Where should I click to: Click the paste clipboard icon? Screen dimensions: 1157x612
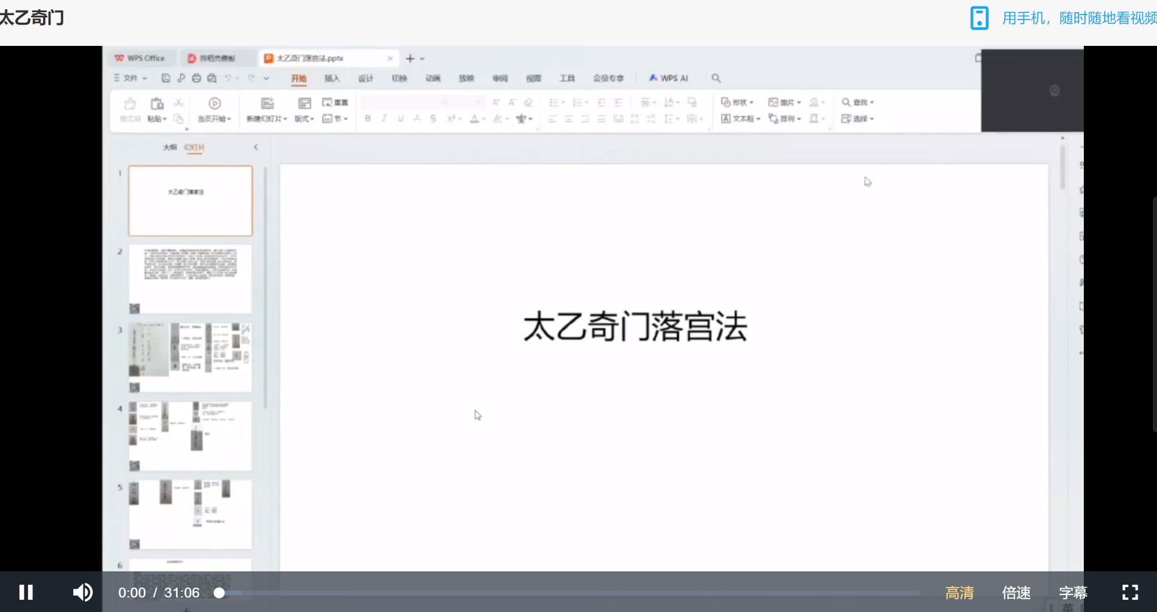pyautogui.click(x=157, y=103)
